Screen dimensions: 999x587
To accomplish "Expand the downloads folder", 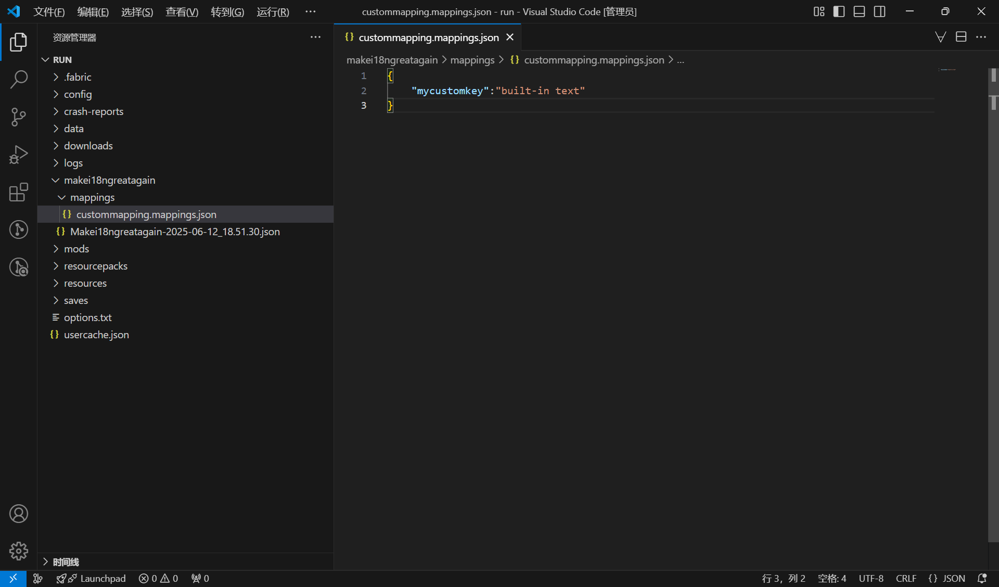I will click(185, 146).
